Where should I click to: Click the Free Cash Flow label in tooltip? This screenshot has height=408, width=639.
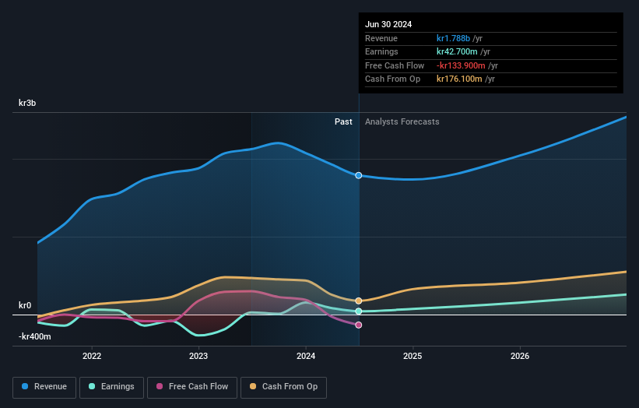coord(395,65)
